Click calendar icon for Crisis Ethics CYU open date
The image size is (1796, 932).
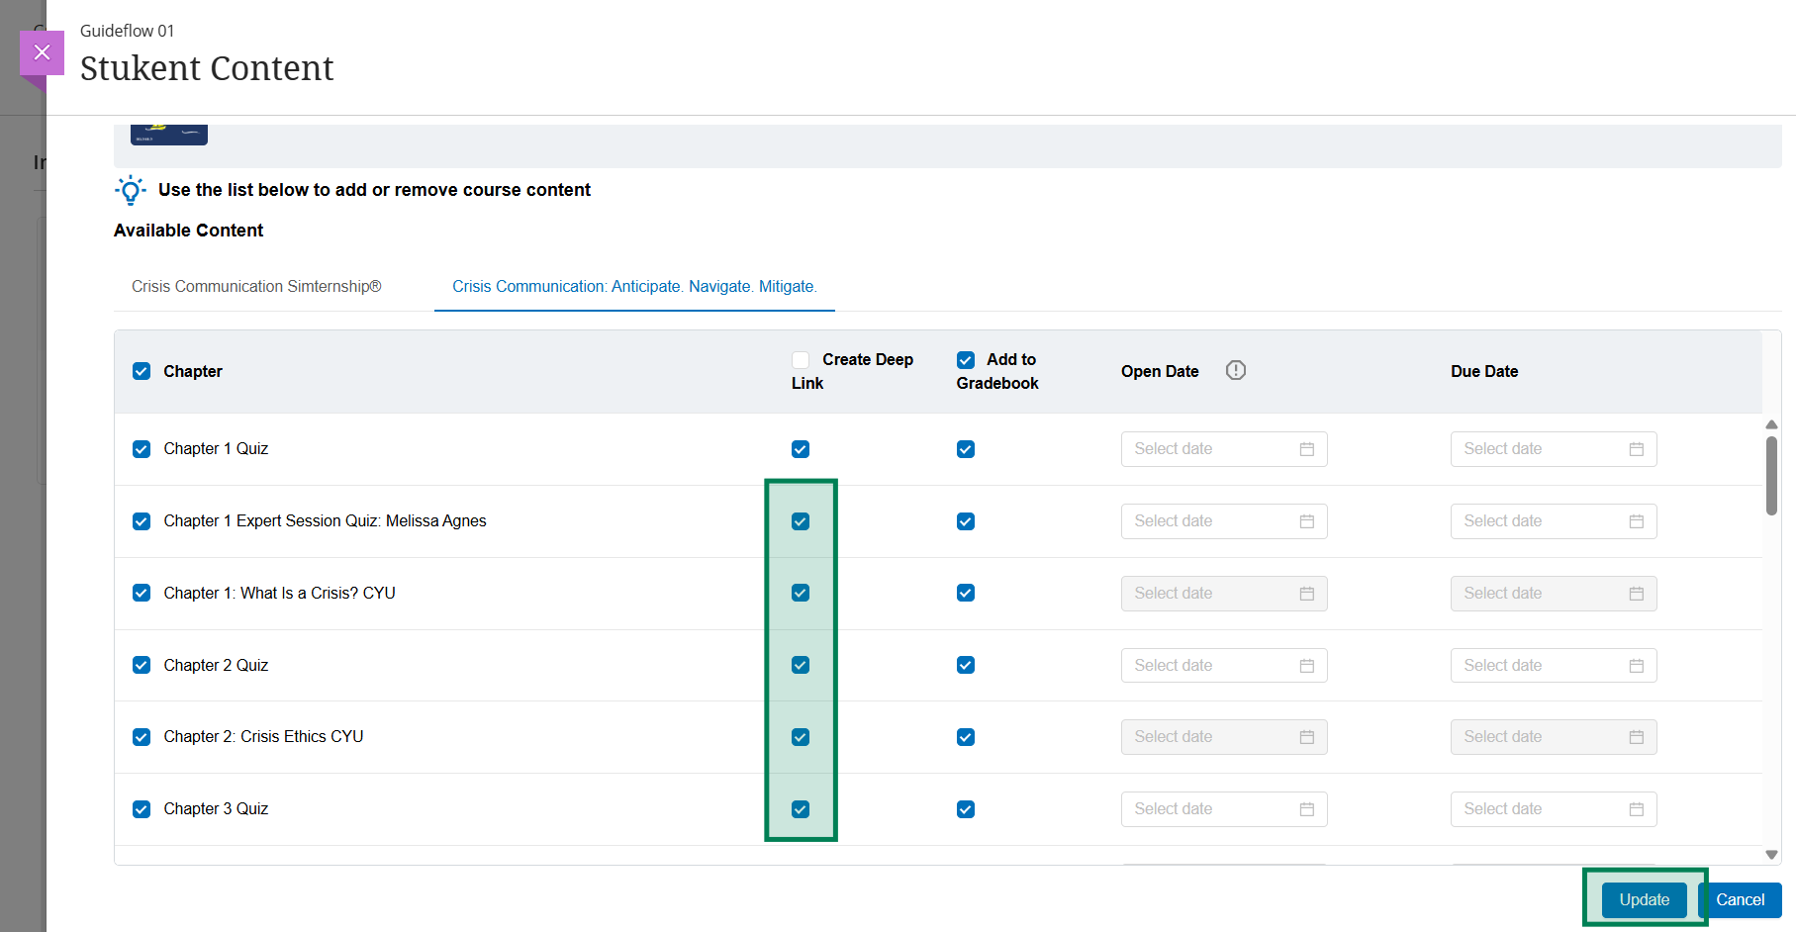(x=1306, y=737)
